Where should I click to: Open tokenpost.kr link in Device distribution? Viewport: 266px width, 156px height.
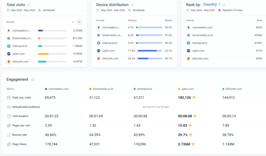pyautogui.click(x=110, y=43)
